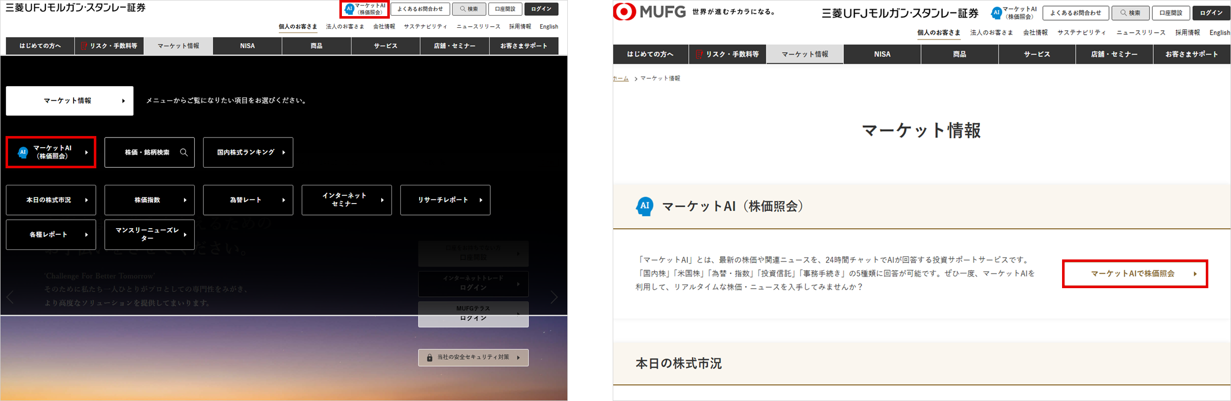Open 商品 tab in left page

tap(317, 46)
